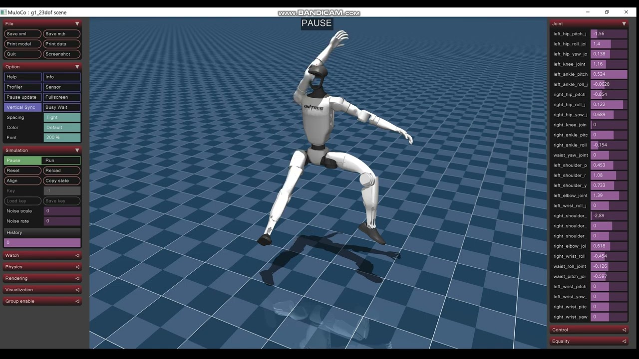Click Copy state

(61, 180)
